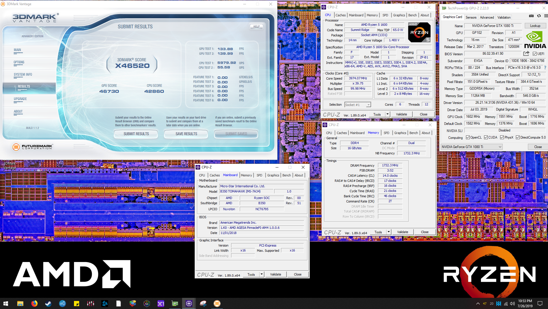Image resolution: width=548 pixels, height=309 pixels.
Task: Open the network status tray icon
Action: point(506,304)
